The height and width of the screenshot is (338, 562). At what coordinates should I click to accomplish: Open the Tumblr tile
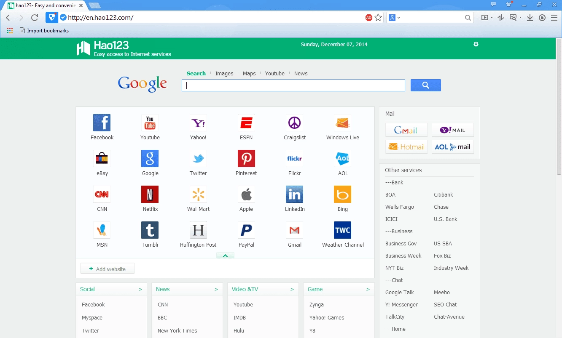150,230
